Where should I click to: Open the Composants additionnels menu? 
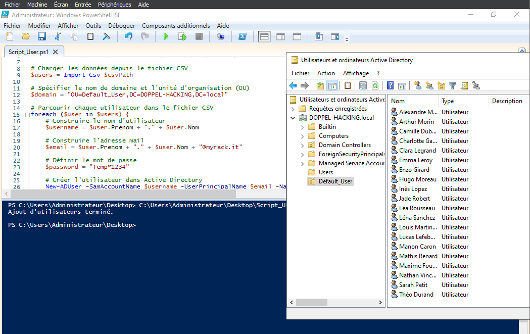click(x=176, y=26)
